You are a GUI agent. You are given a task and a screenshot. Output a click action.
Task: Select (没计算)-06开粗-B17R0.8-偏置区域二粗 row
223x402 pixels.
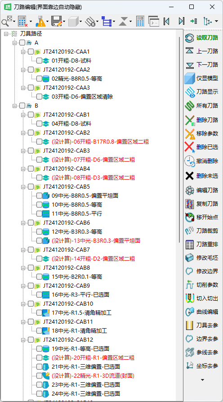tap(100, 142)
